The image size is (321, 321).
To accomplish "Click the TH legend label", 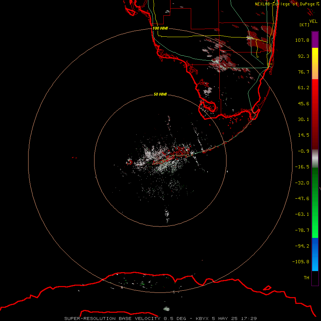I will (x=306, y=278).
